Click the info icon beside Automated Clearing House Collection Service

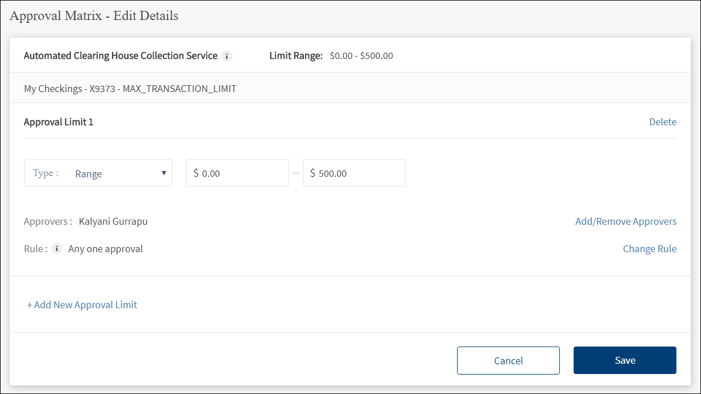[x=227, y=56]
